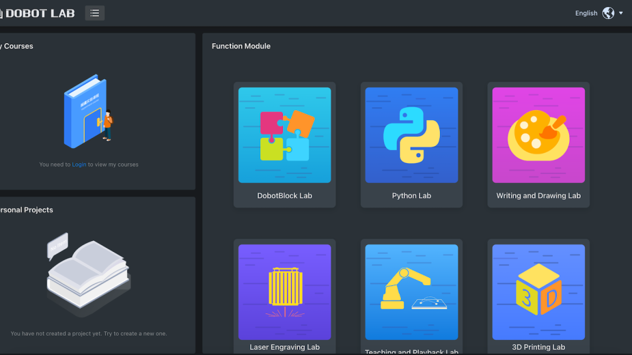Open the Laser Engraving Lab icon
This screenshot has width=632, height=355.
(284, 292)
